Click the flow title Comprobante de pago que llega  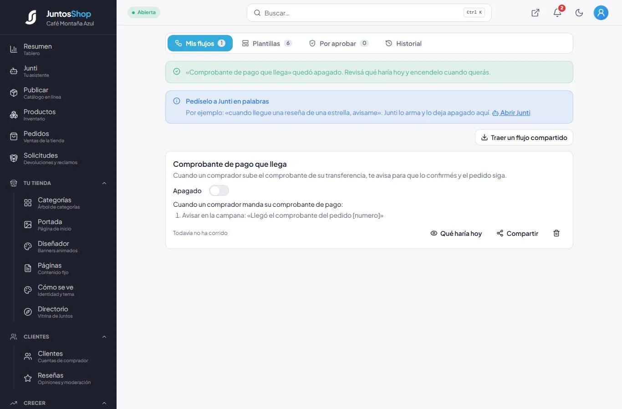point(230,164)
